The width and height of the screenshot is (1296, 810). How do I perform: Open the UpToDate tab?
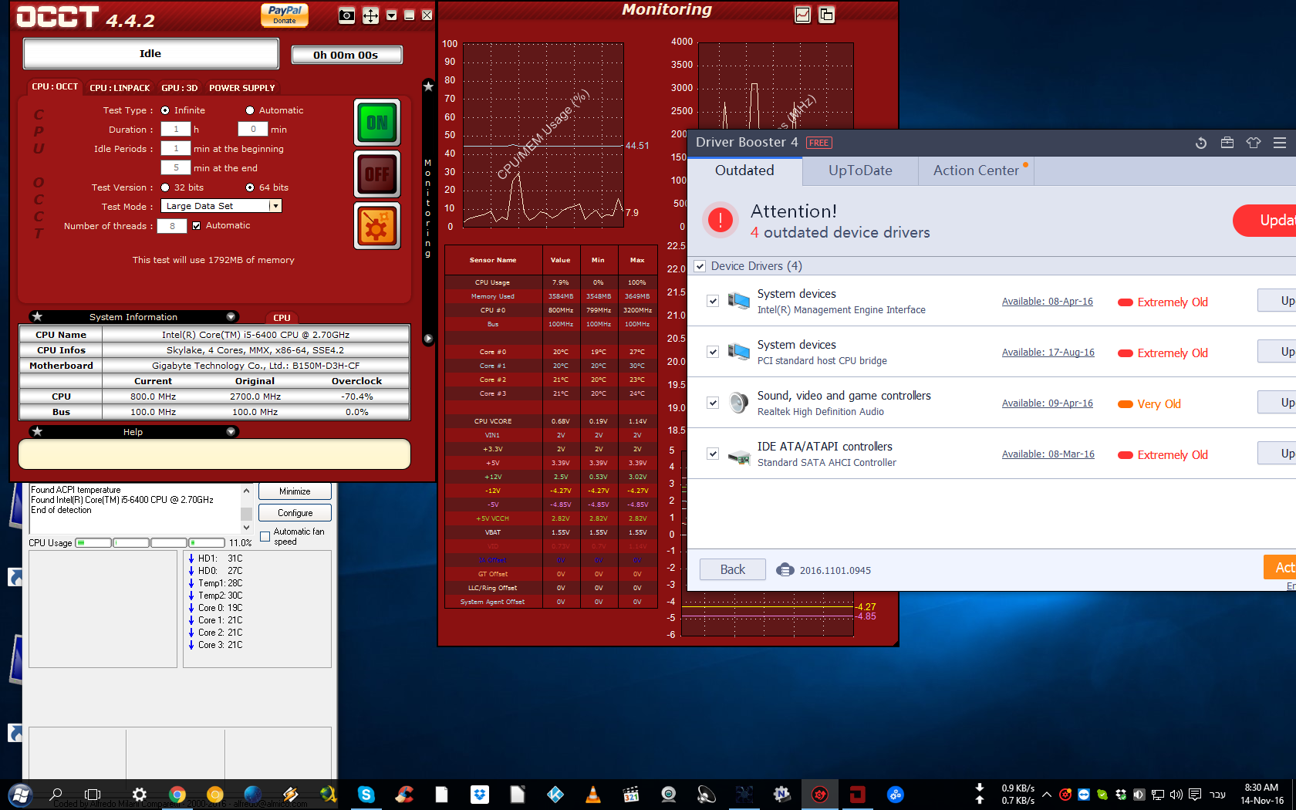pyautogui.click(x=860, y=170)
